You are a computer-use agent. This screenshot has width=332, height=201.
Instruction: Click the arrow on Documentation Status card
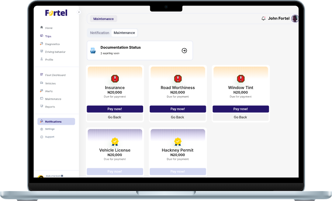tap(184, 50)
